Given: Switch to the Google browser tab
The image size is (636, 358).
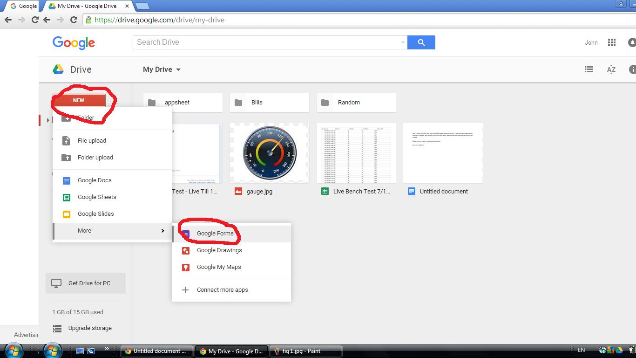Looking at the screenshot, I should pyautogui.click(x=22, y=6).
